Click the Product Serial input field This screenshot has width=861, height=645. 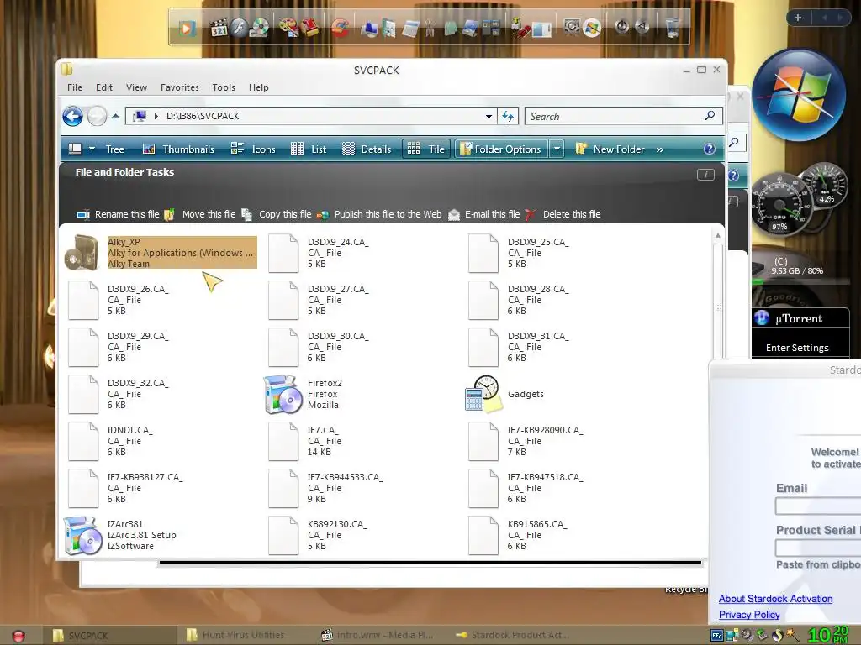(818, 548)
